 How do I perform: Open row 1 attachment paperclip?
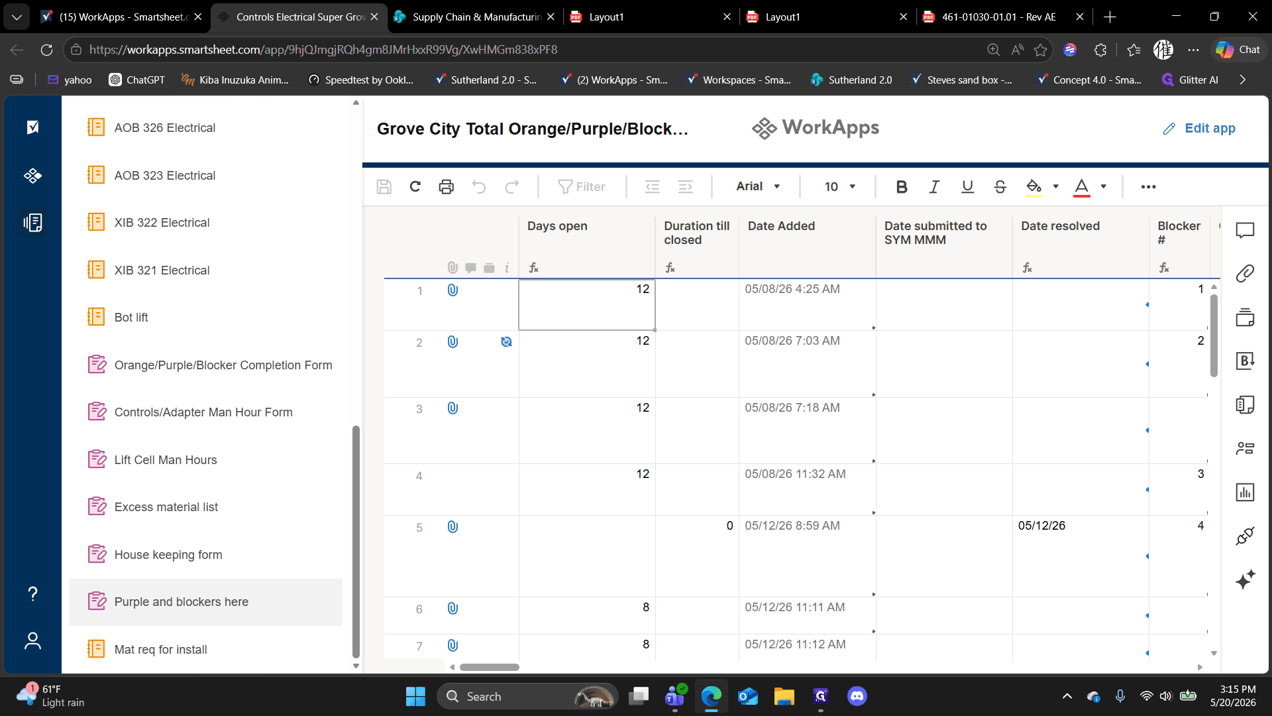tap(452, 290)
